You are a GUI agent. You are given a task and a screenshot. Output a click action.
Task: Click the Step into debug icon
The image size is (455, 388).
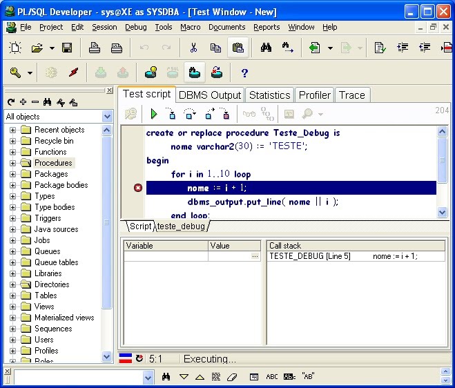[171, 114]
